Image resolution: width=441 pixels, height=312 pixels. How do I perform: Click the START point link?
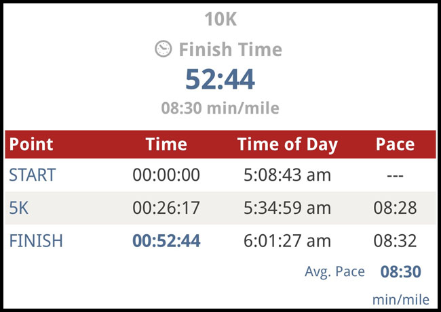tap(32, 175)
